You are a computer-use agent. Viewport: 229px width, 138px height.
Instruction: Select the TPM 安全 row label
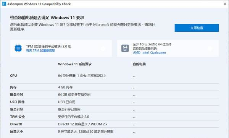(x=18, y=117)
